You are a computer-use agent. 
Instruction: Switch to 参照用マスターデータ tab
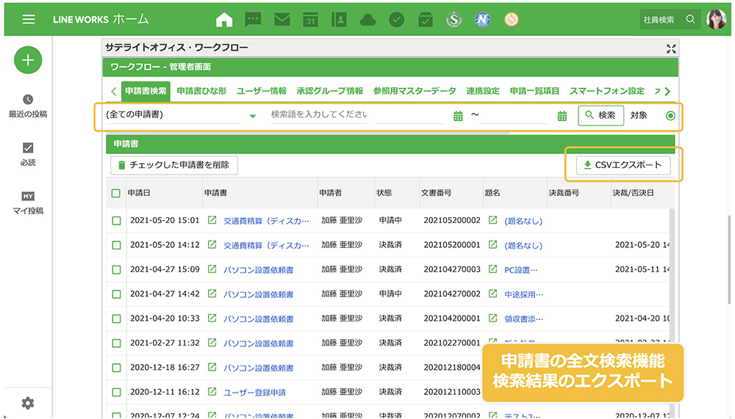point(415,91)
